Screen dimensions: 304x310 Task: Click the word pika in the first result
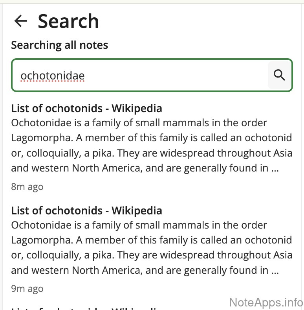point(103,153)
